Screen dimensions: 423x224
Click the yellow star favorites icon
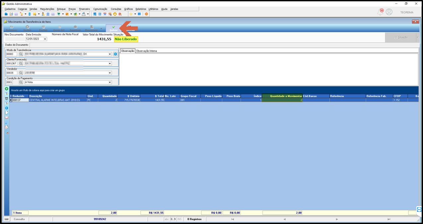click(131, 14)
